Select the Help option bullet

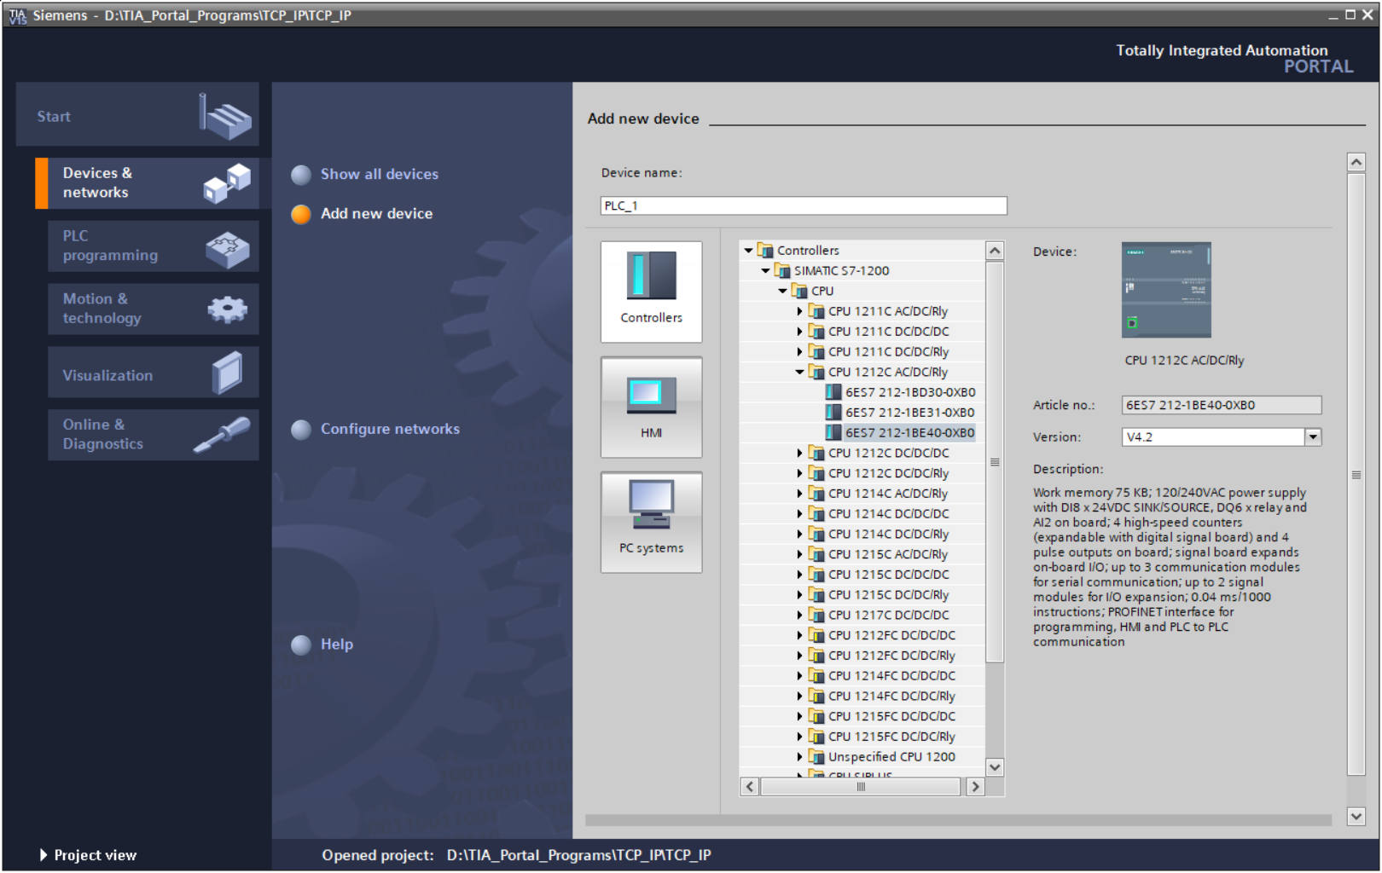[x=301, y=645]
